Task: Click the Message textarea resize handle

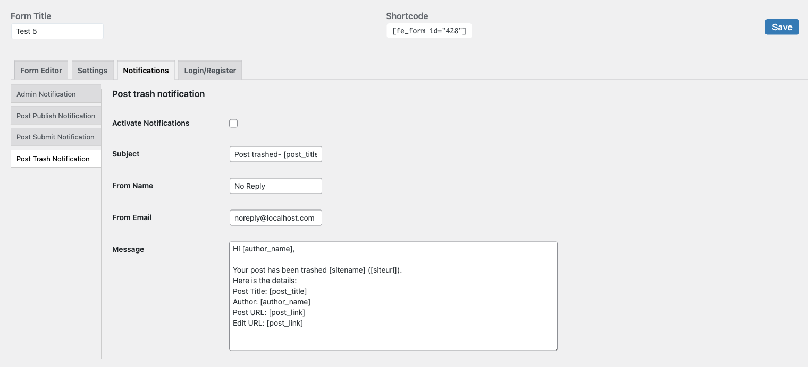Action: (x=555, y=348)
